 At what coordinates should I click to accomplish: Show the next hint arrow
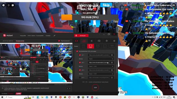click(x=70, y=89)
